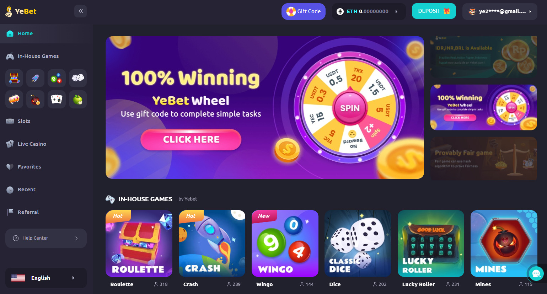
Task: Open the live chat support bubble
Action: pyautogui.click(x=536, y=273)
